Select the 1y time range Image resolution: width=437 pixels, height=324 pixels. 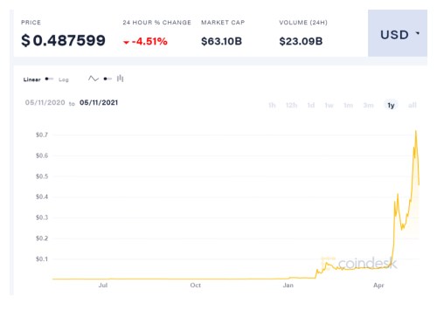click(x=391, y=105)
